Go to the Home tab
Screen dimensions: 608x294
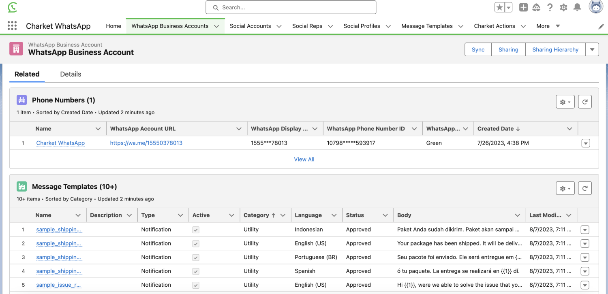tap(113, 26)
